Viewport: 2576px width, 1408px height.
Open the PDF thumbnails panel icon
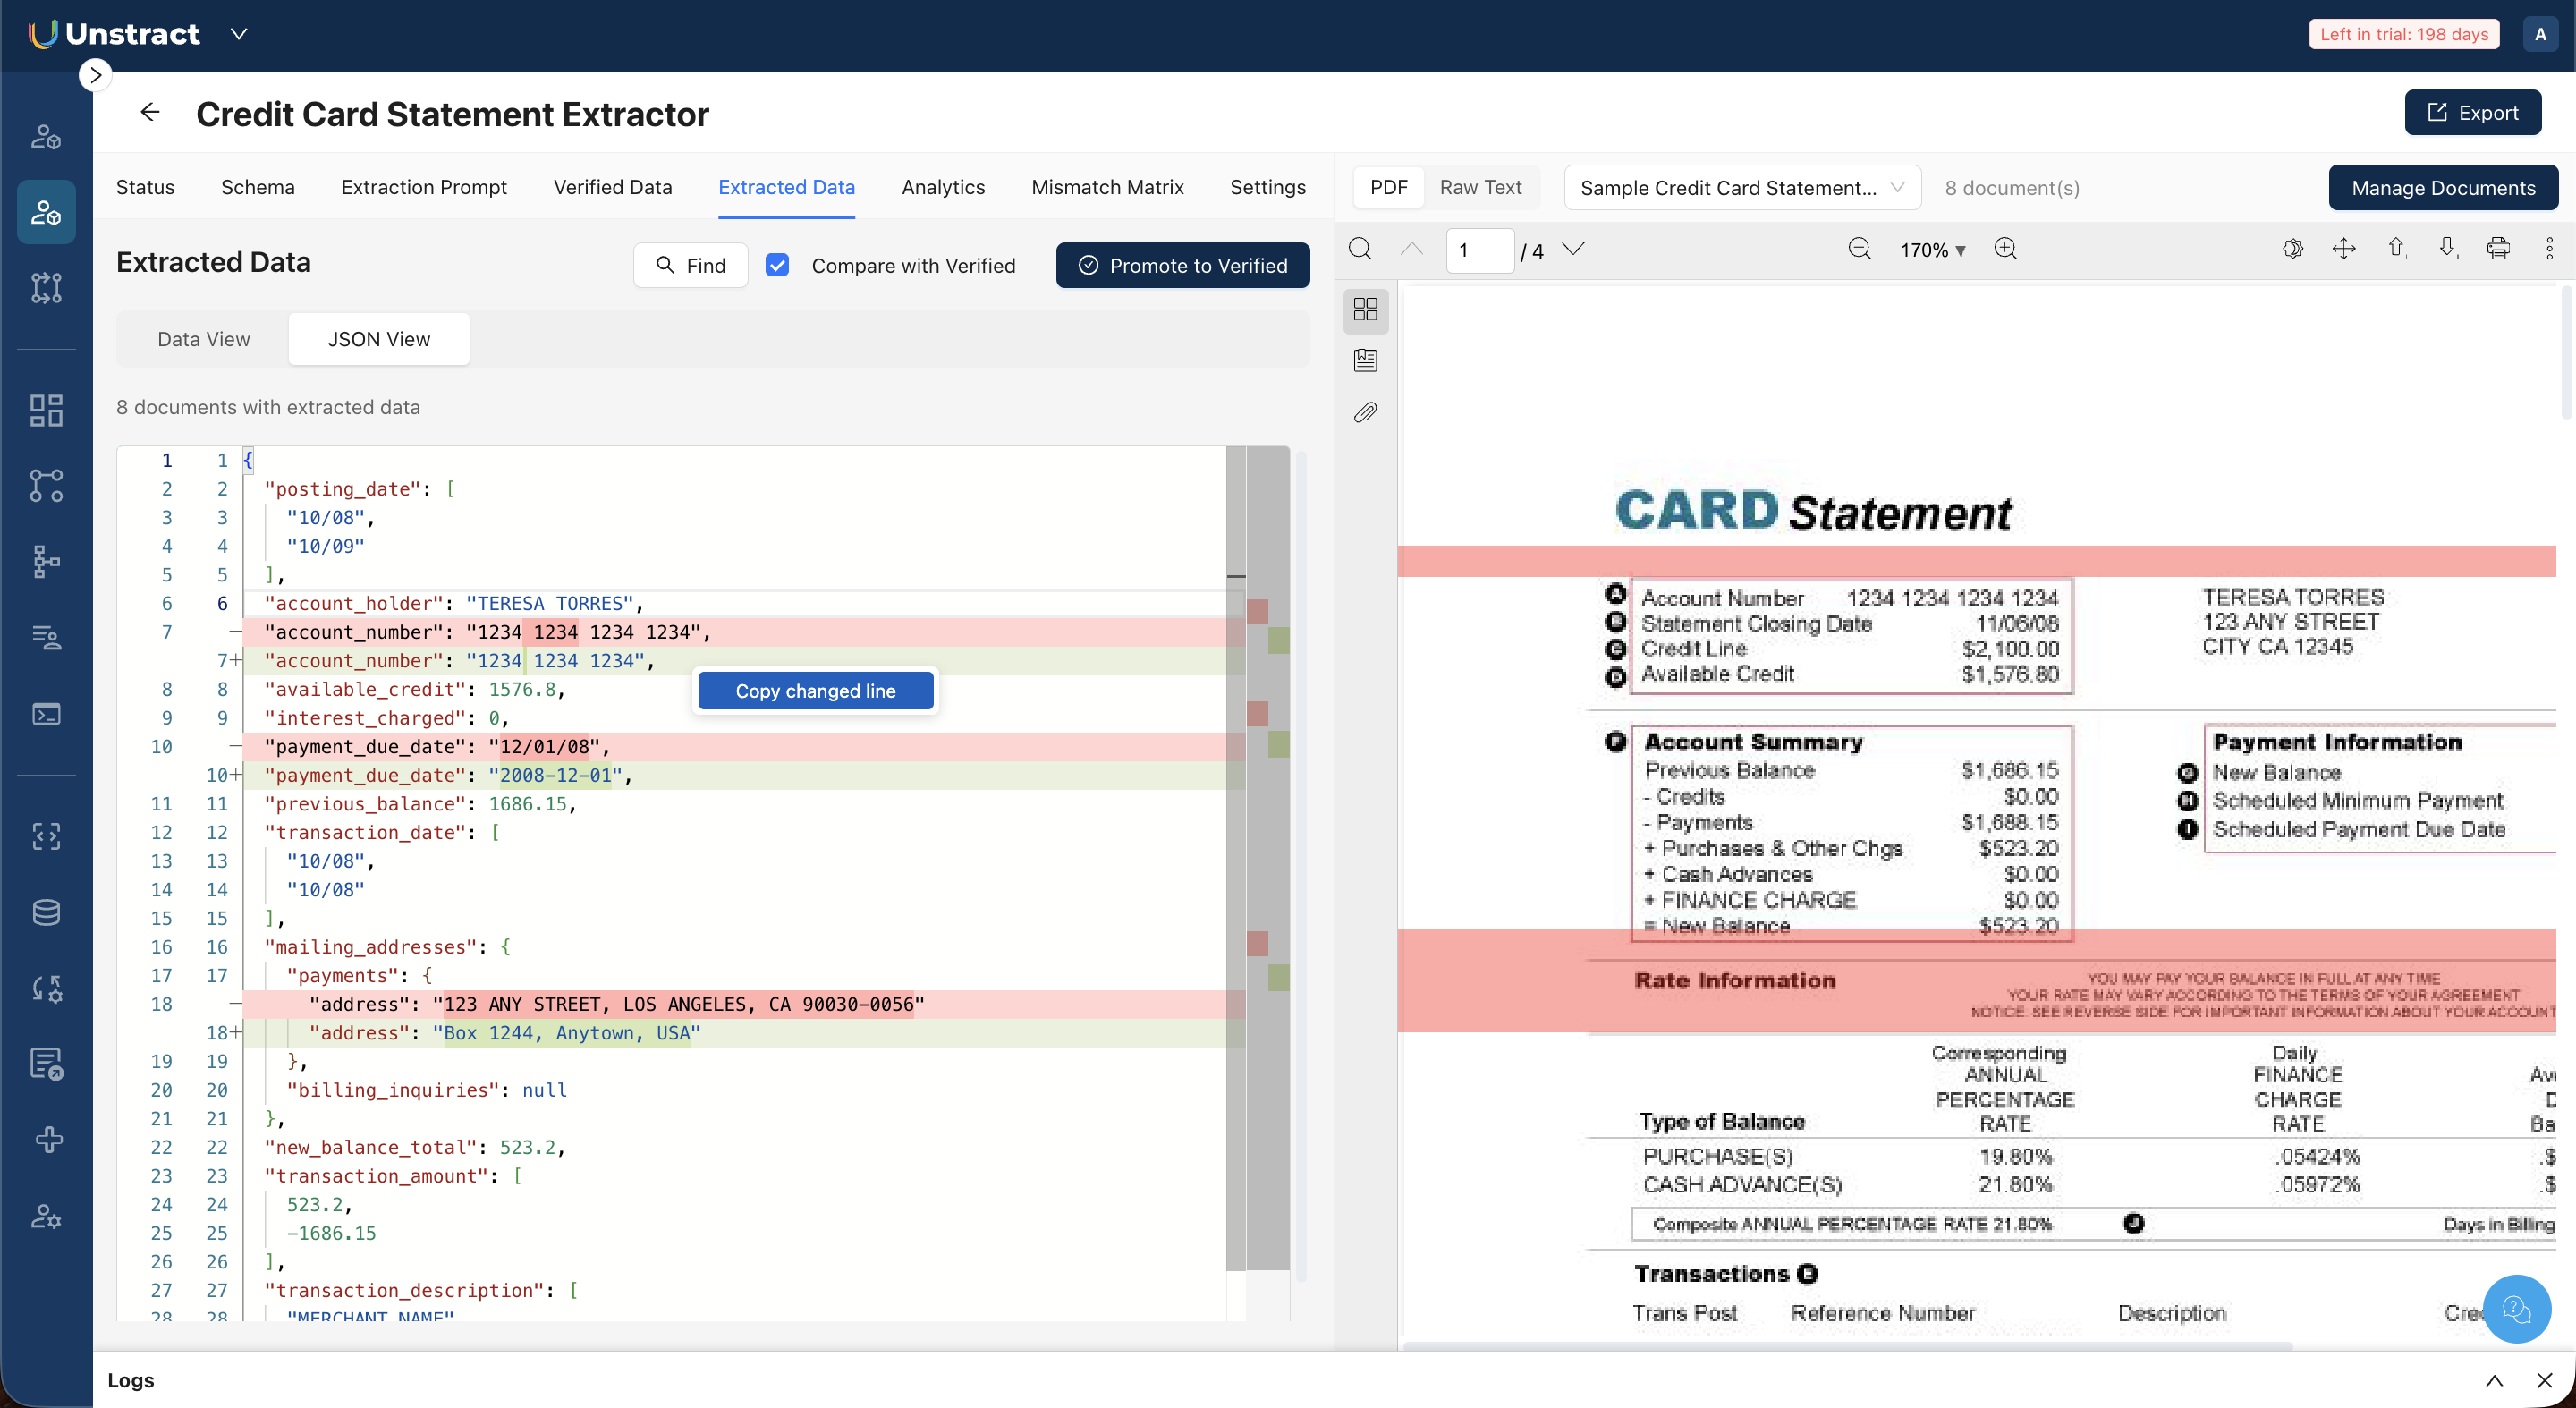(x=1365, y=309)
